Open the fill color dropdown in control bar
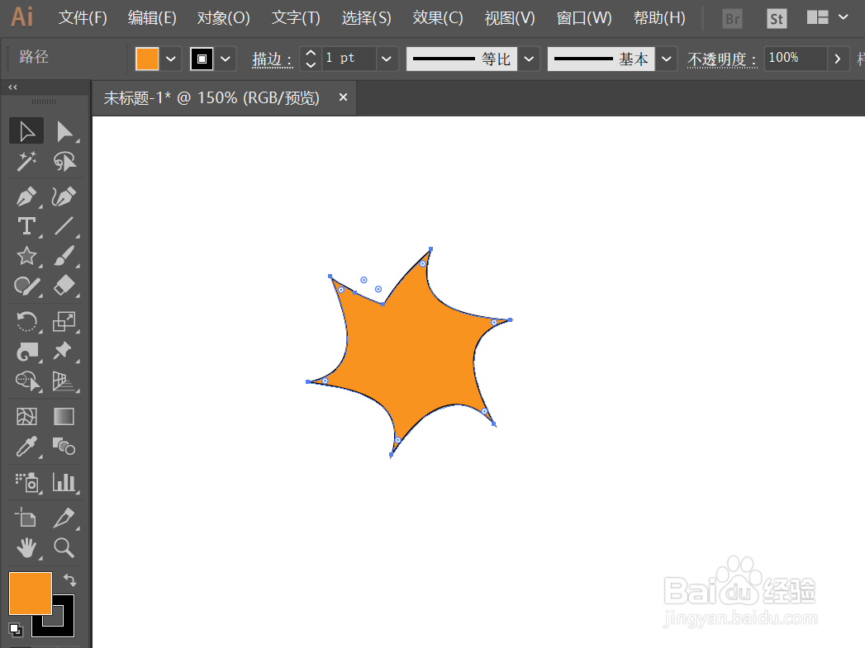 [169, 58]
